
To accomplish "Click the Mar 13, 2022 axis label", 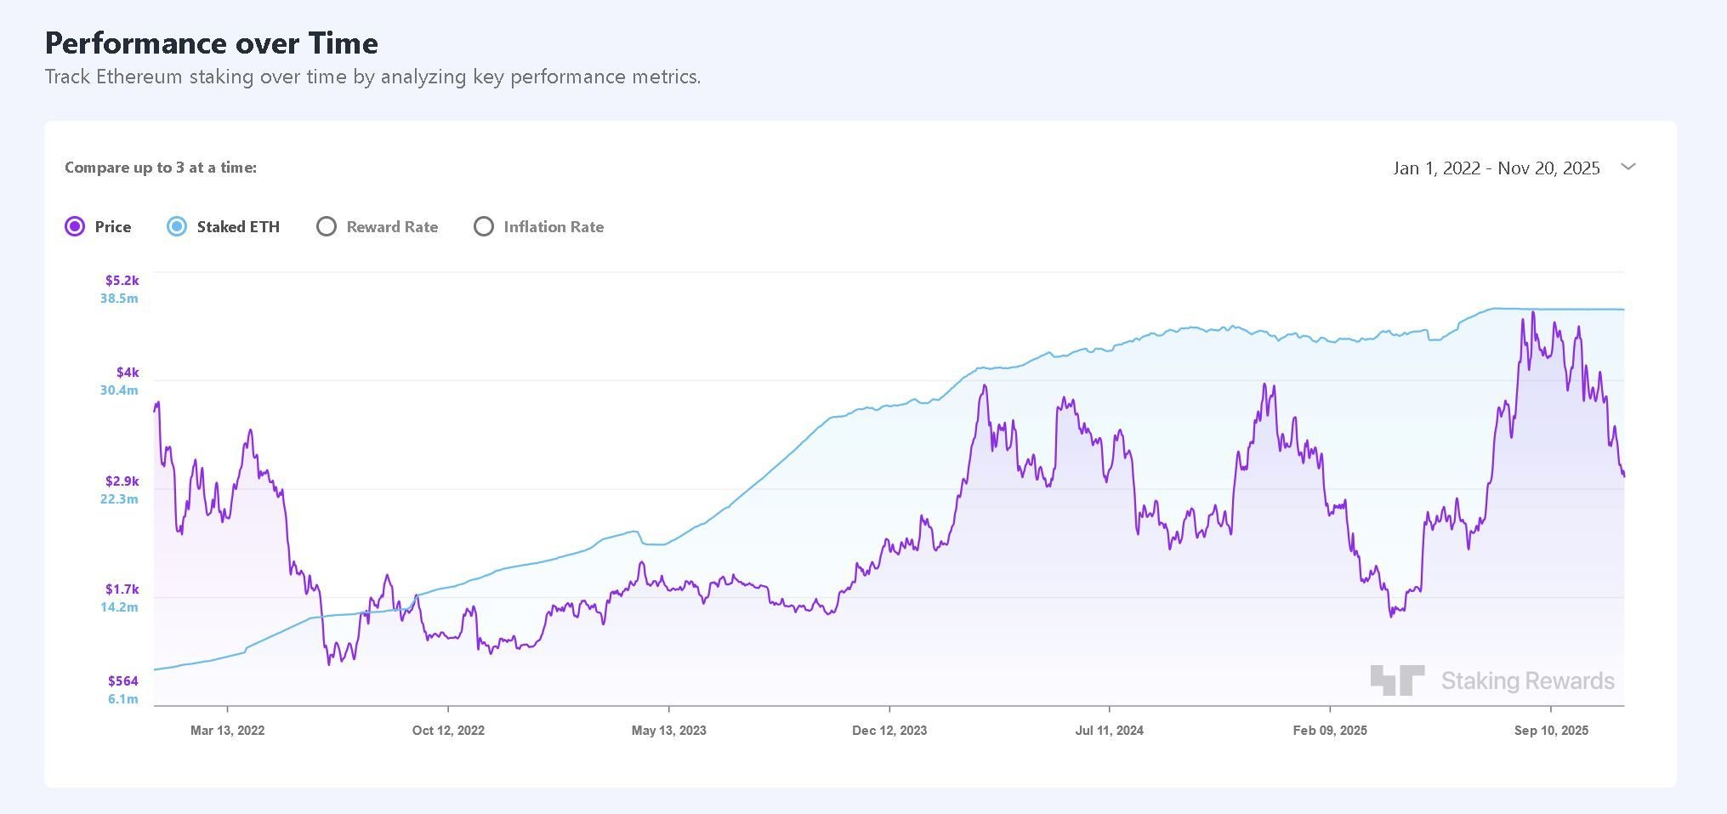I will 228,730.
